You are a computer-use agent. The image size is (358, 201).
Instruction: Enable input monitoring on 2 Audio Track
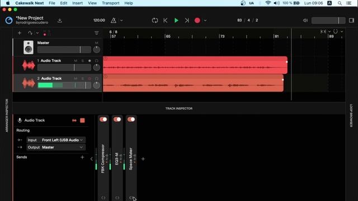coord(97,78)
